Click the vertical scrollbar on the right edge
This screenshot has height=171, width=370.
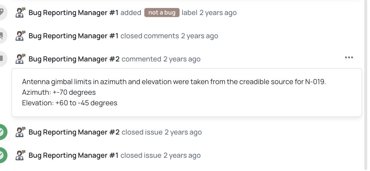tap(365, 85)
